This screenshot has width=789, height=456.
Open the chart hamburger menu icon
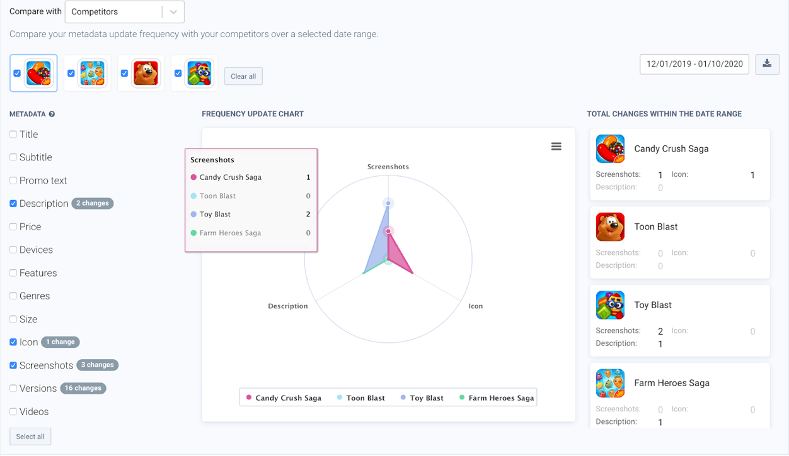click(x=556, y=147)
